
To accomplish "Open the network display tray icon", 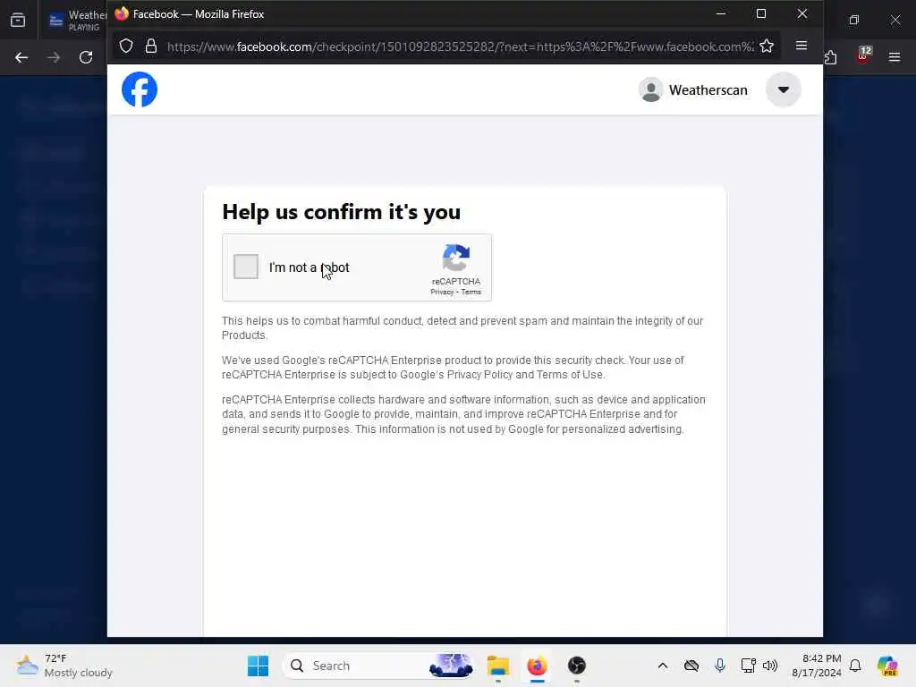I will click(x=748, y=666).
